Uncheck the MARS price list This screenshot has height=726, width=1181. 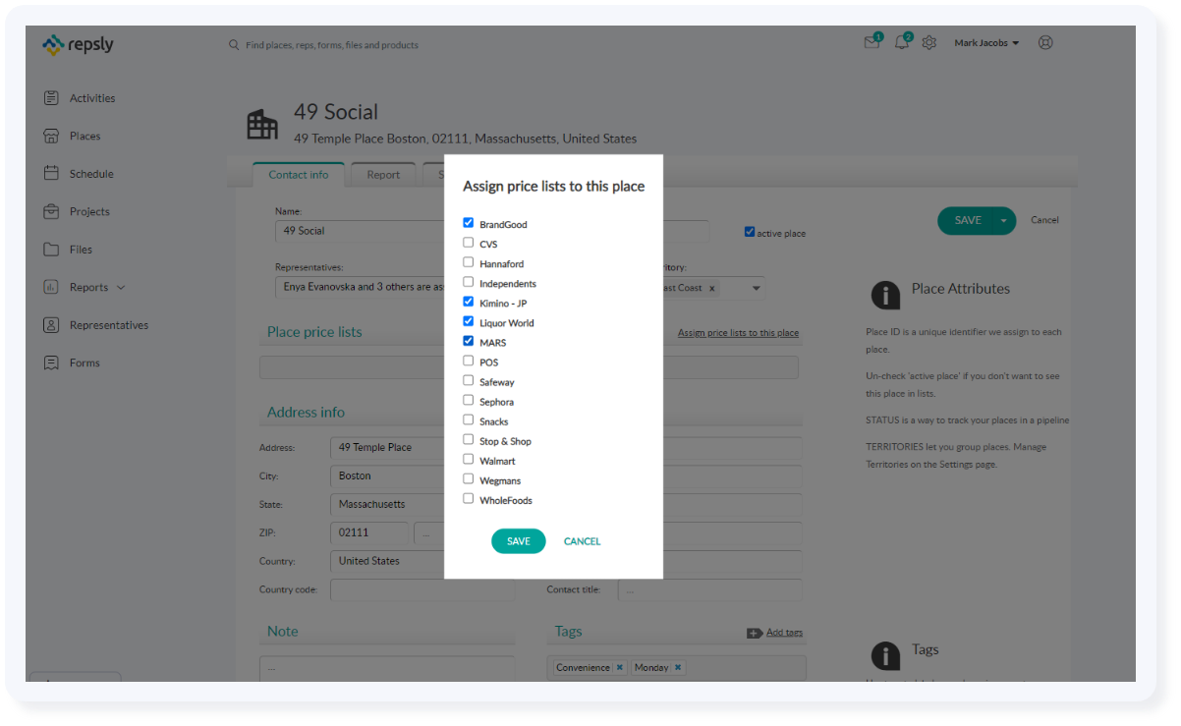(x=469, y=341)
